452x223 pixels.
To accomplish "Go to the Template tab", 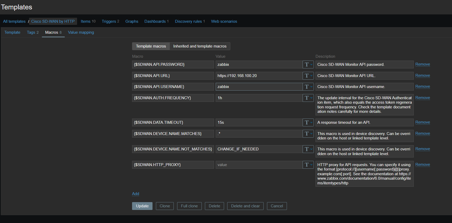I will (12, 32).
